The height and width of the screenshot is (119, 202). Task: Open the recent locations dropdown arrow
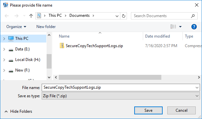24,16
